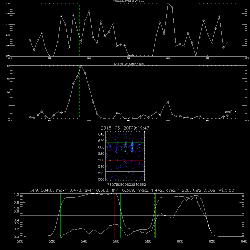The width and height of the screenshot is (250, 250).
Task: Click the 'cent 584.0' value in stats line
Action: point(41,190)
